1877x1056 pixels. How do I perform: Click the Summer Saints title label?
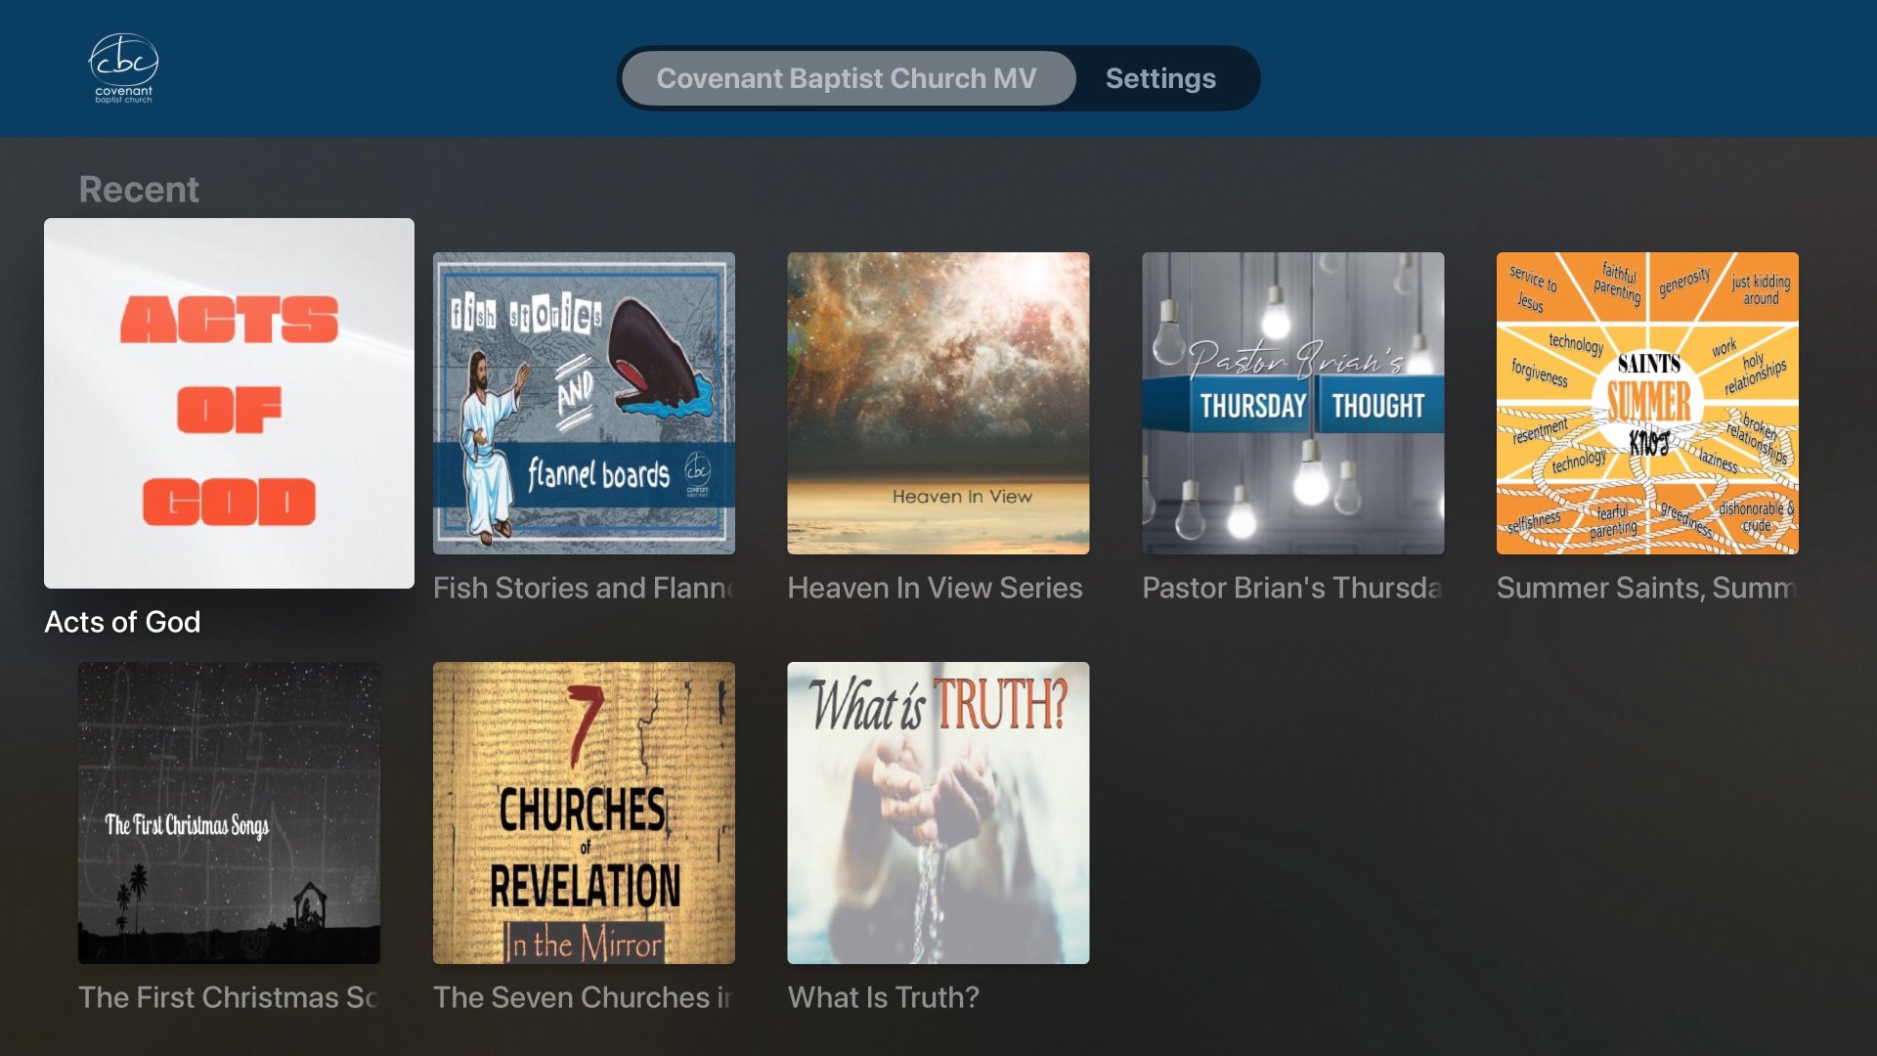(x=1647, y=588)
